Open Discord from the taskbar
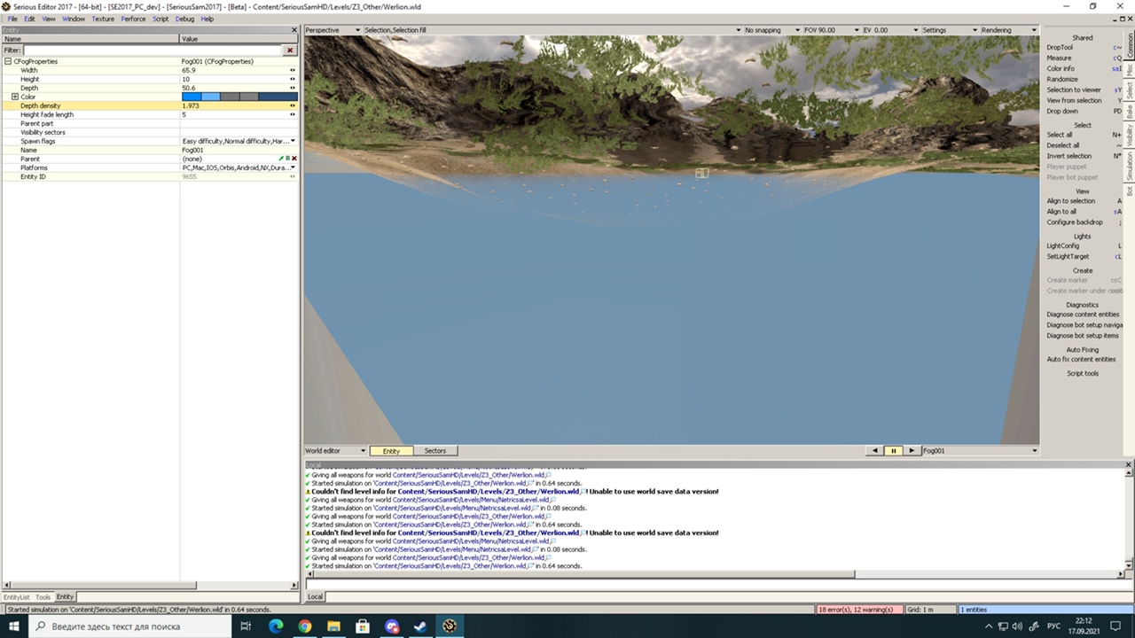 [392, 626]
